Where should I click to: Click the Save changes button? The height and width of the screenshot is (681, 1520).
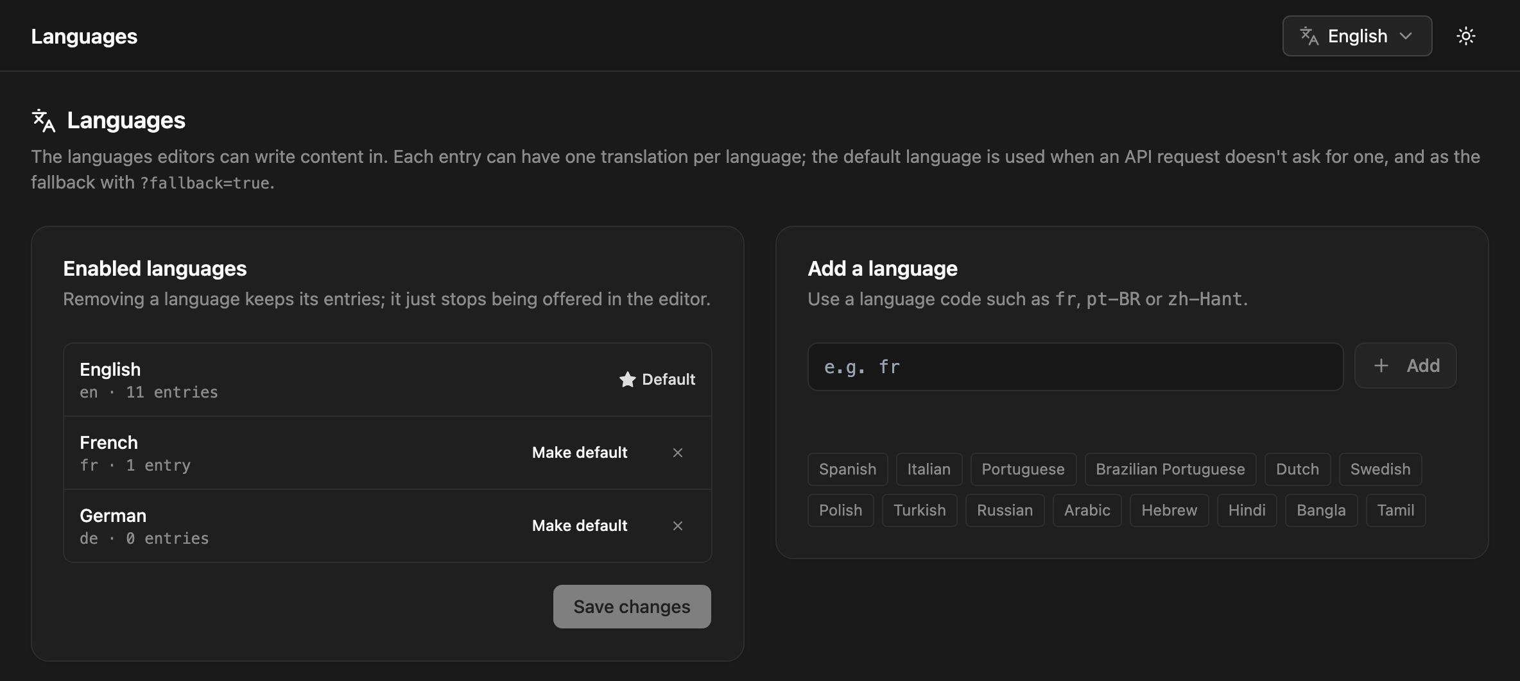632,607
